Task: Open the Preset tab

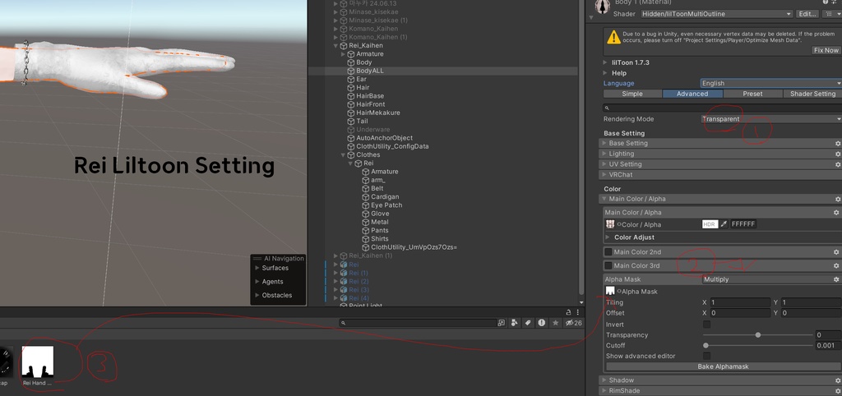Action: [752, 94]
